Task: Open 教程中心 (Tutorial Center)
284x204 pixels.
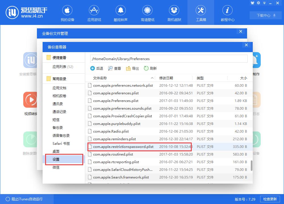Action: [x=227, y=12]
